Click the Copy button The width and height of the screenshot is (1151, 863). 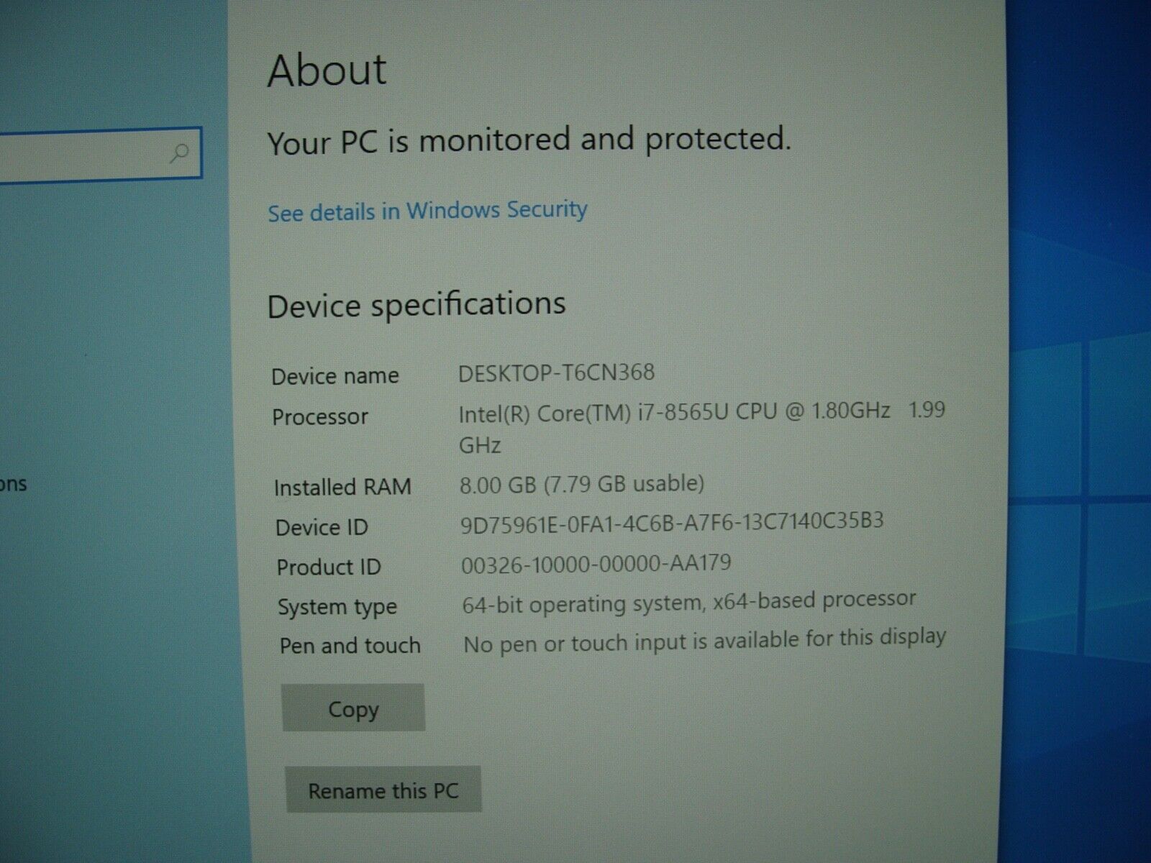(353, 708)
